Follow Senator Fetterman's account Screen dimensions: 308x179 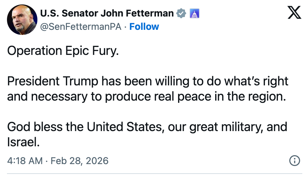(x=144, y=27)
